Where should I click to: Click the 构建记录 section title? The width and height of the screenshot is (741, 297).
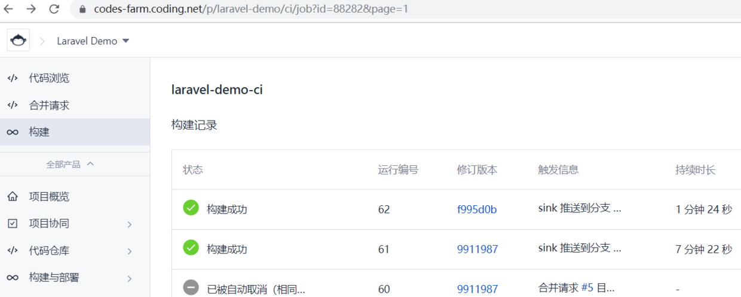pyautogui.click(x=194, y=125)
